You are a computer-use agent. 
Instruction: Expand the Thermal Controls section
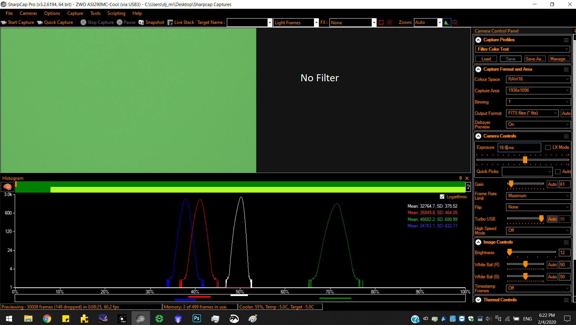(478, 300)
